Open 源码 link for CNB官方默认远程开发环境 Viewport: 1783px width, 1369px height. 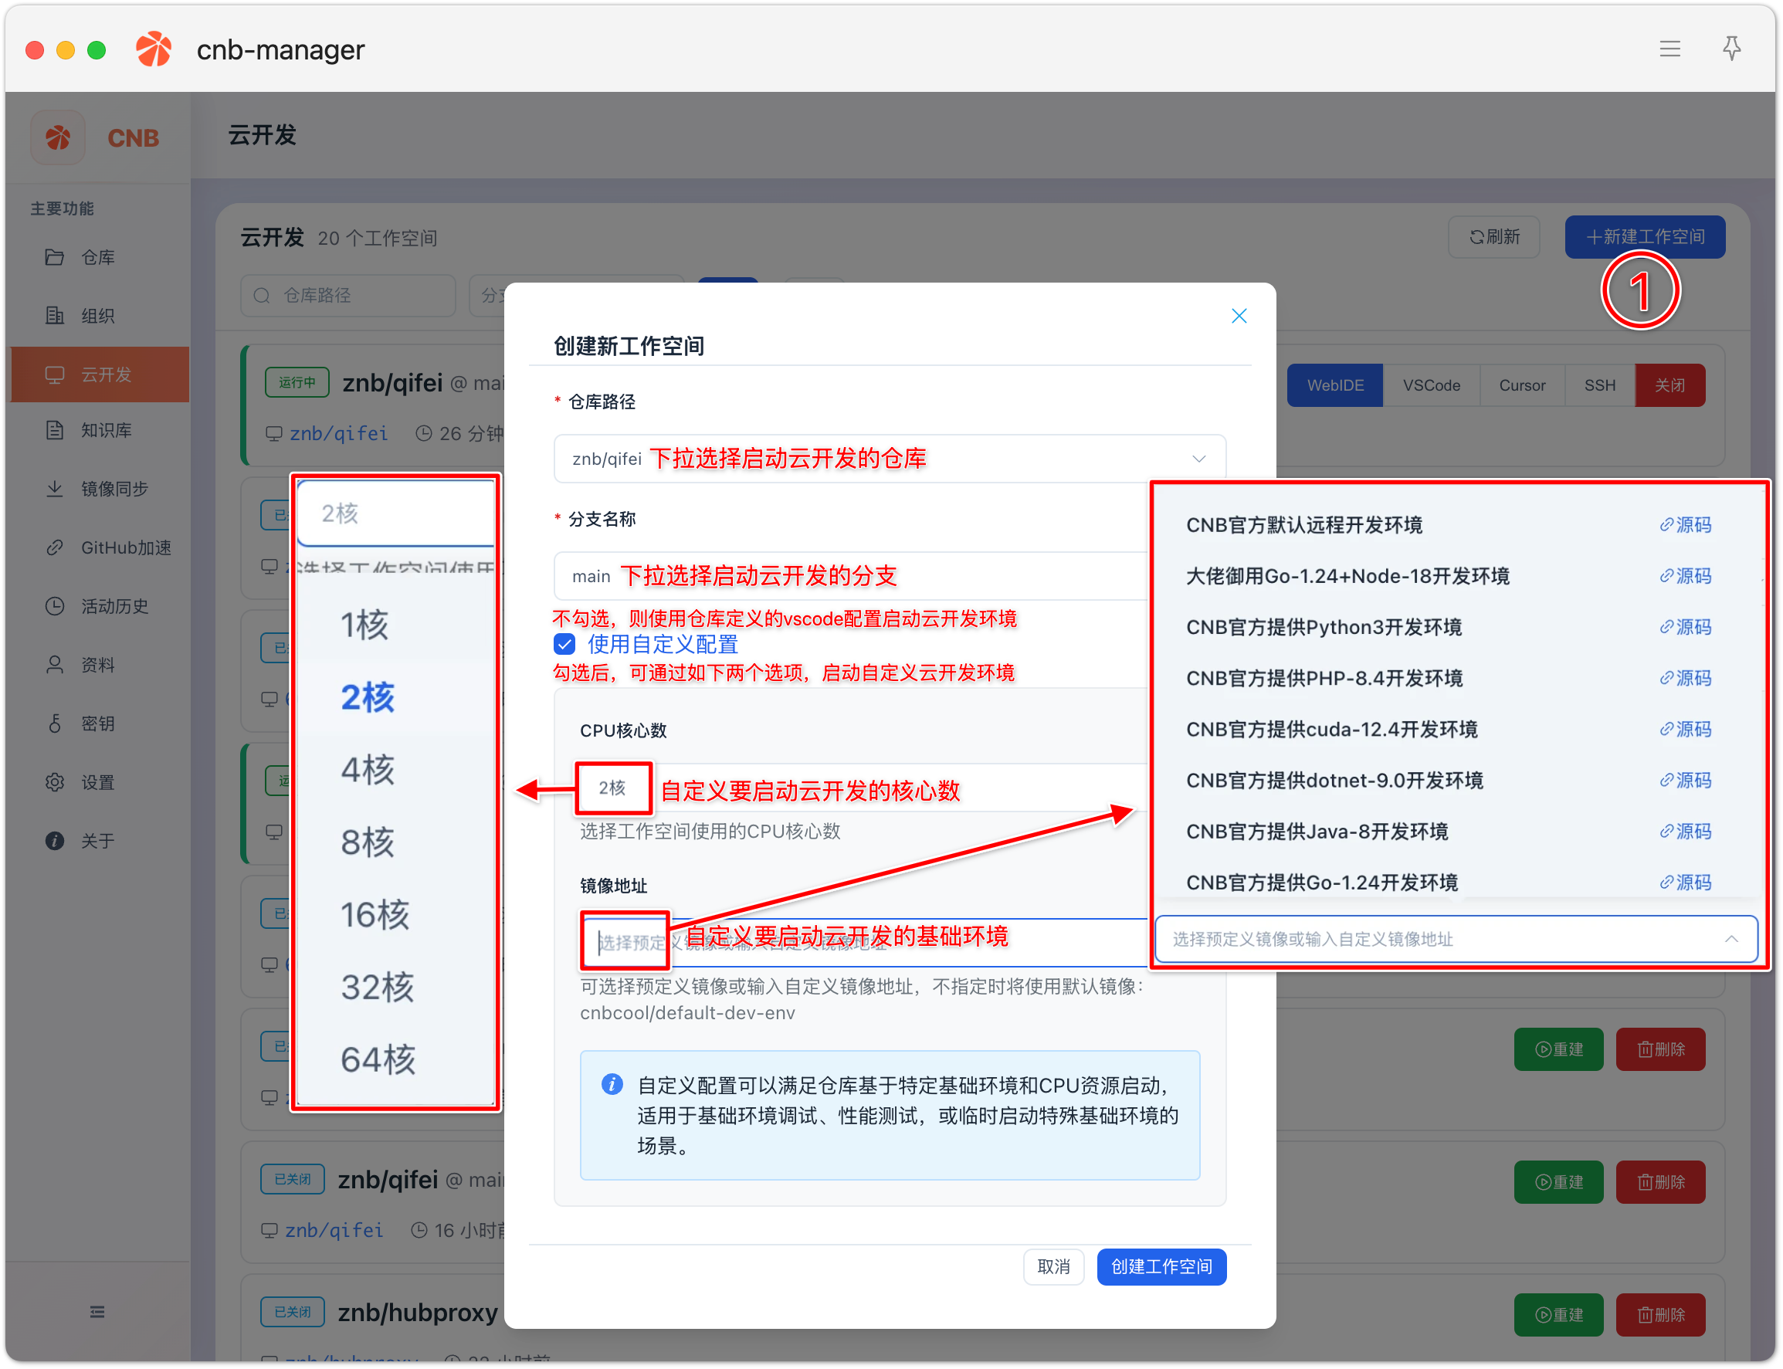[x=1685, y=525]
